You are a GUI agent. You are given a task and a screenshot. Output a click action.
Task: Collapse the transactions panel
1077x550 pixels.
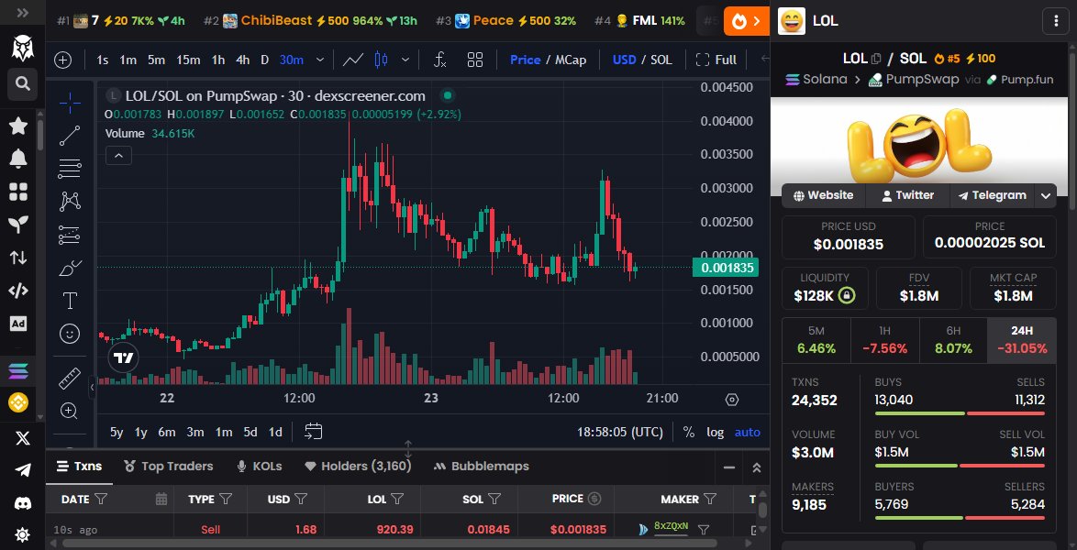[x=729, y=467]
